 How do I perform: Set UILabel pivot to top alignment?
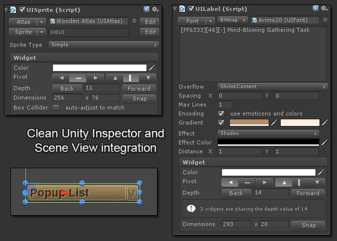coord(284,182)
